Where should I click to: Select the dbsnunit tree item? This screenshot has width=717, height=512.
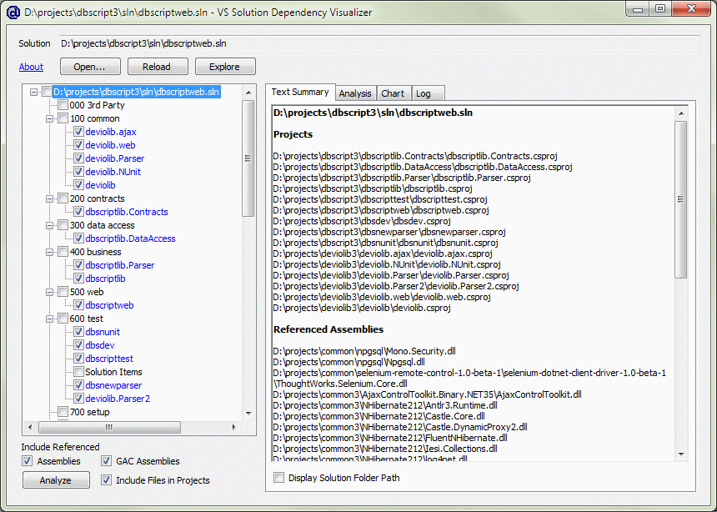click(103, 332)
